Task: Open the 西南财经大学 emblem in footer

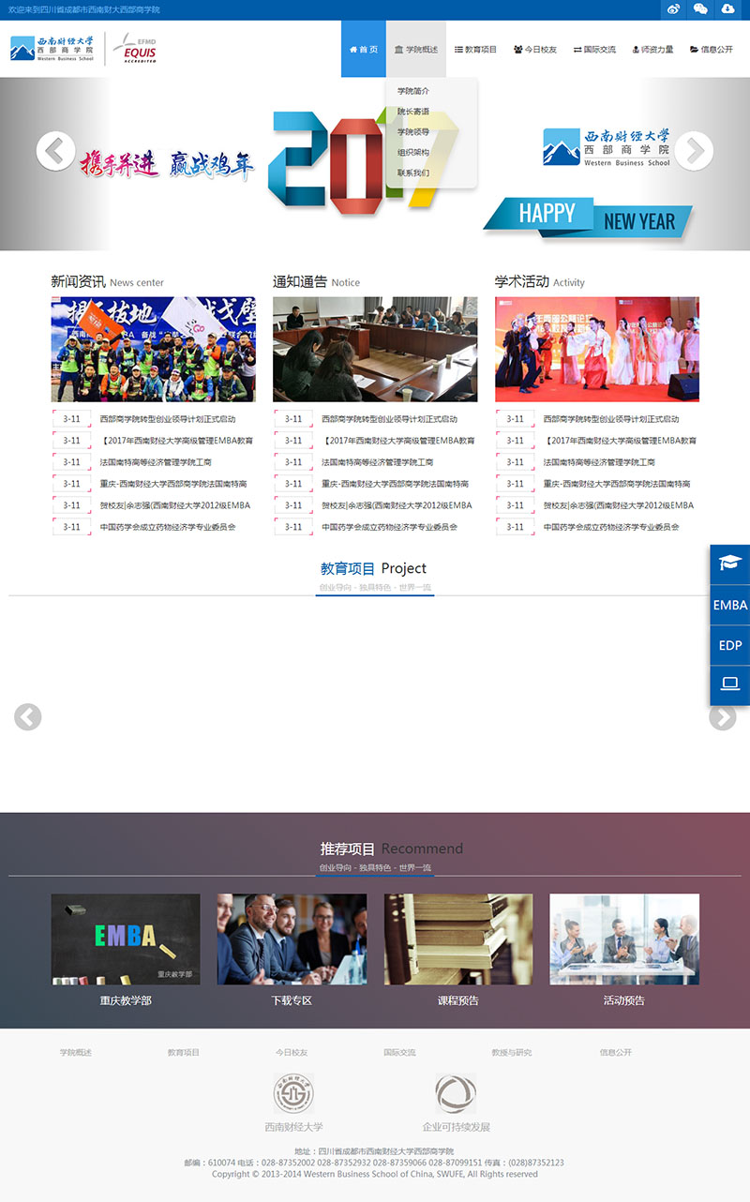Action: coord(293,1093)
